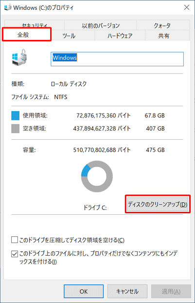Click the 510,770,802,688 バイト capacity value
This screenshot has height=303, width=195.
click(102, 150)
